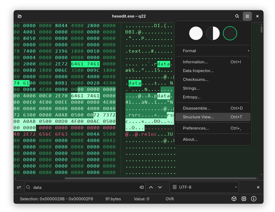The image size is (275, 212).
Task: Click the OVR overwrite mode indicator
Action: (x=170, y=199)
